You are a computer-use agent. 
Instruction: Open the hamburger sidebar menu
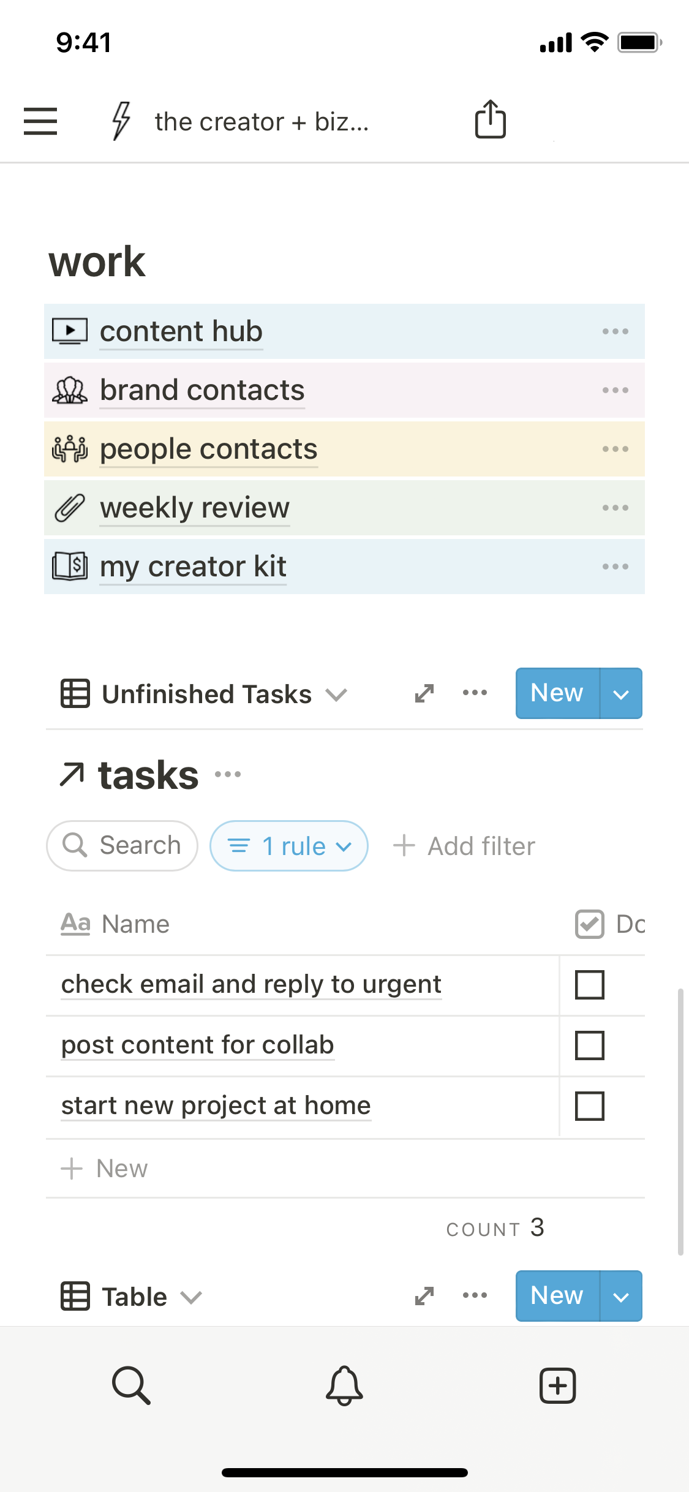[40, 121]
